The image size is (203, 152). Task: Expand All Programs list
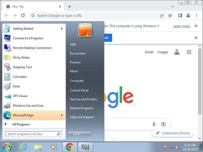pyautogui.click(x=34, y=124)
